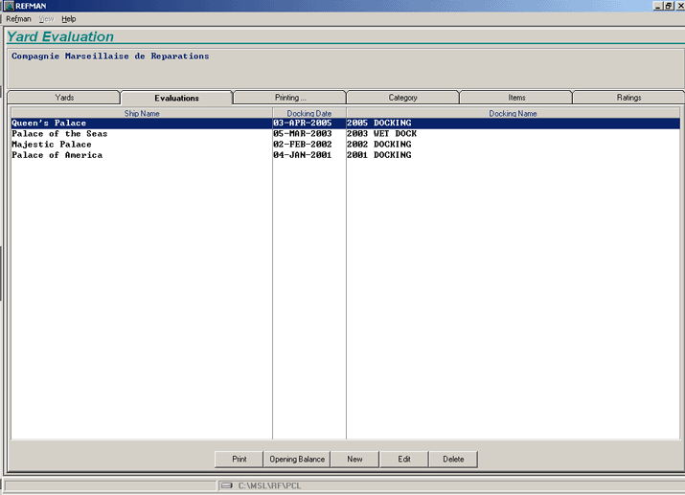Go to the Items tab
Viewport: 685px width, 495px height.
[515, 98]
